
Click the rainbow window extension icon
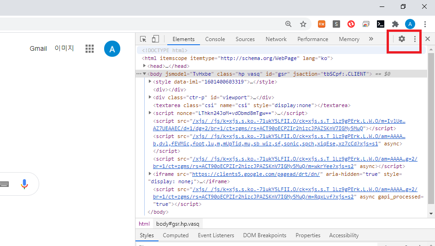366,24
